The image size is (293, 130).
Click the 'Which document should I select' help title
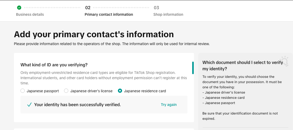[x=243, y=66]
